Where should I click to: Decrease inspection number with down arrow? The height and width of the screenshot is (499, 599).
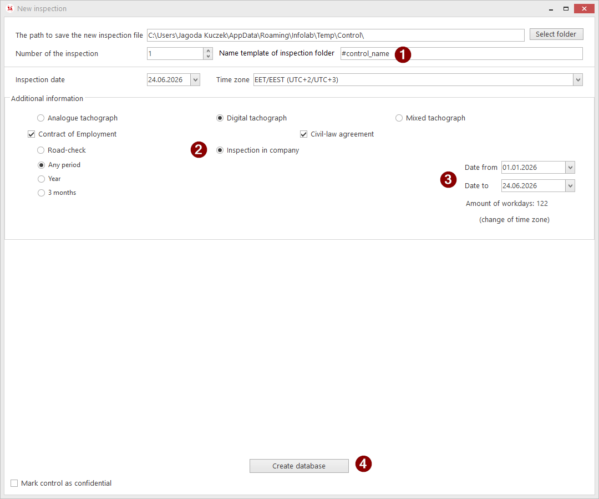(x=208, y=57)
